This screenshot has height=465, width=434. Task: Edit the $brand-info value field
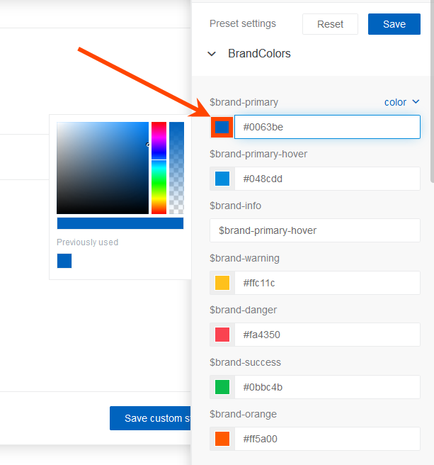tap(315, 230)
